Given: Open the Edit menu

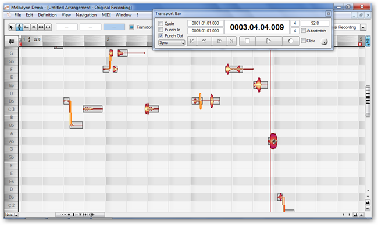Looking at the screenshot, I should point(30,15).
